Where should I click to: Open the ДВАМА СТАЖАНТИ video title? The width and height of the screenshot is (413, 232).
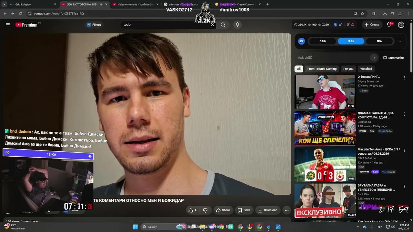(376, 115)
